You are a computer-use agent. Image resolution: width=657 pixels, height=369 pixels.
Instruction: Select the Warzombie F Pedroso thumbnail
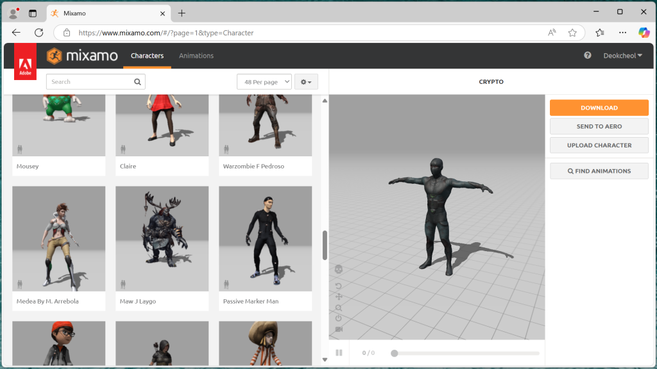pyautogui.click(x=265, y=125)
